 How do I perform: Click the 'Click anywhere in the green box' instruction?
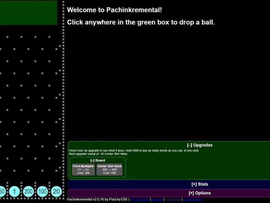coord(141,22)
